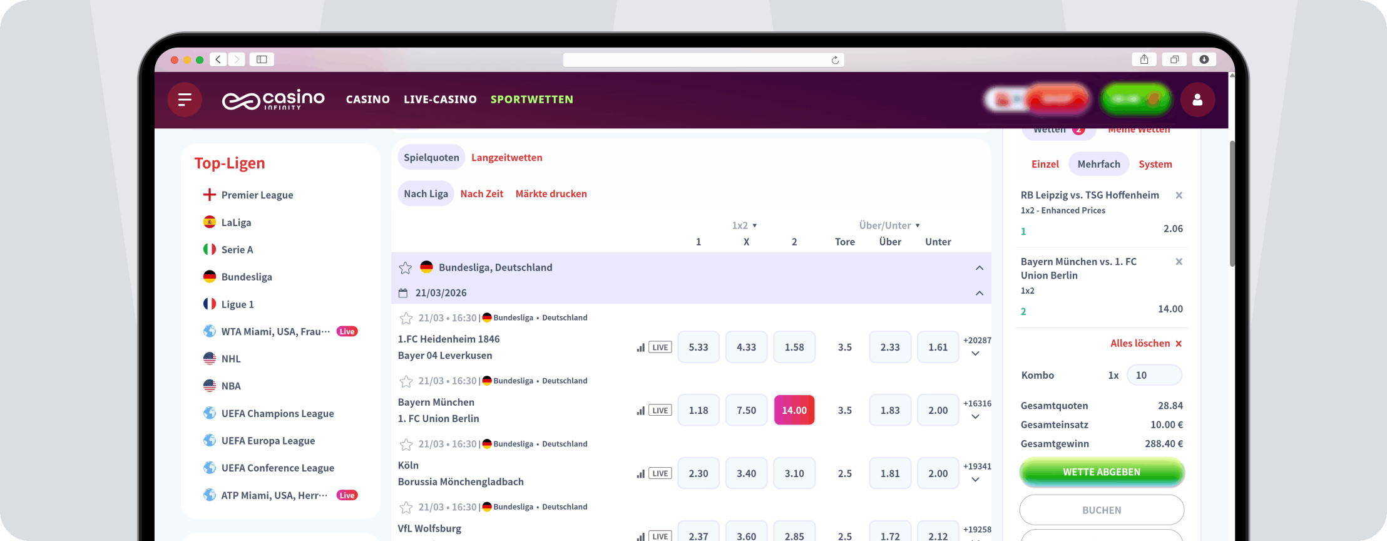Switch the bet slip to System

1155,164
